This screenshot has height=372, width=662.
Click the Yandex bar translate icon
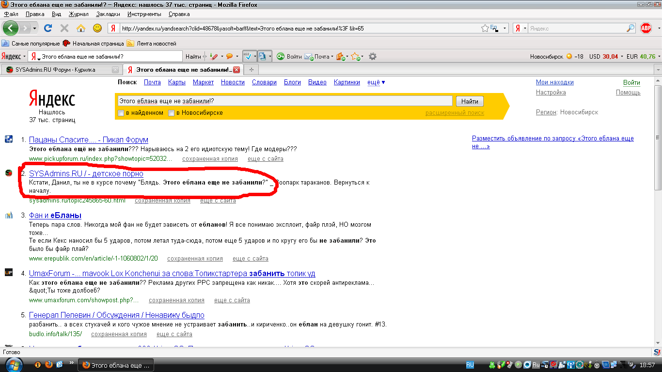point(262,56)
